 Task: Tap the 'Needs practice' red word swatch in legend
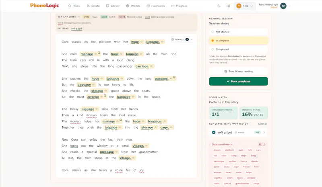coord(122,17)
